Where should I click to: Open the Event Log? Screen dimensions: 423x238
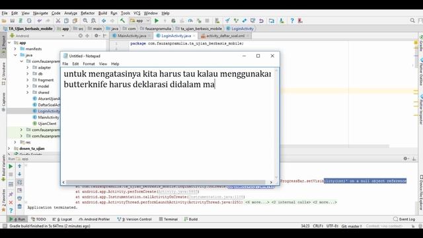point(404,219)
